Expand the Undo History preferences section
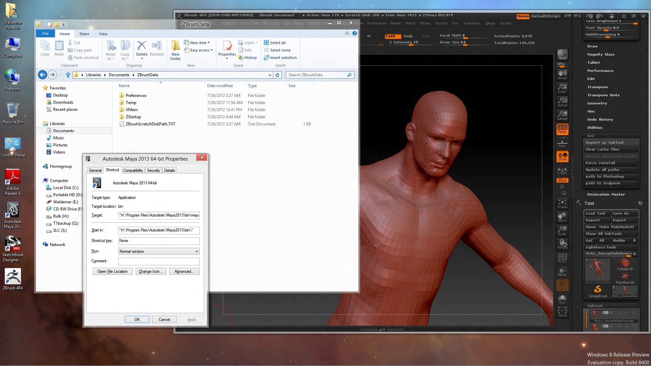 point(600,120)
